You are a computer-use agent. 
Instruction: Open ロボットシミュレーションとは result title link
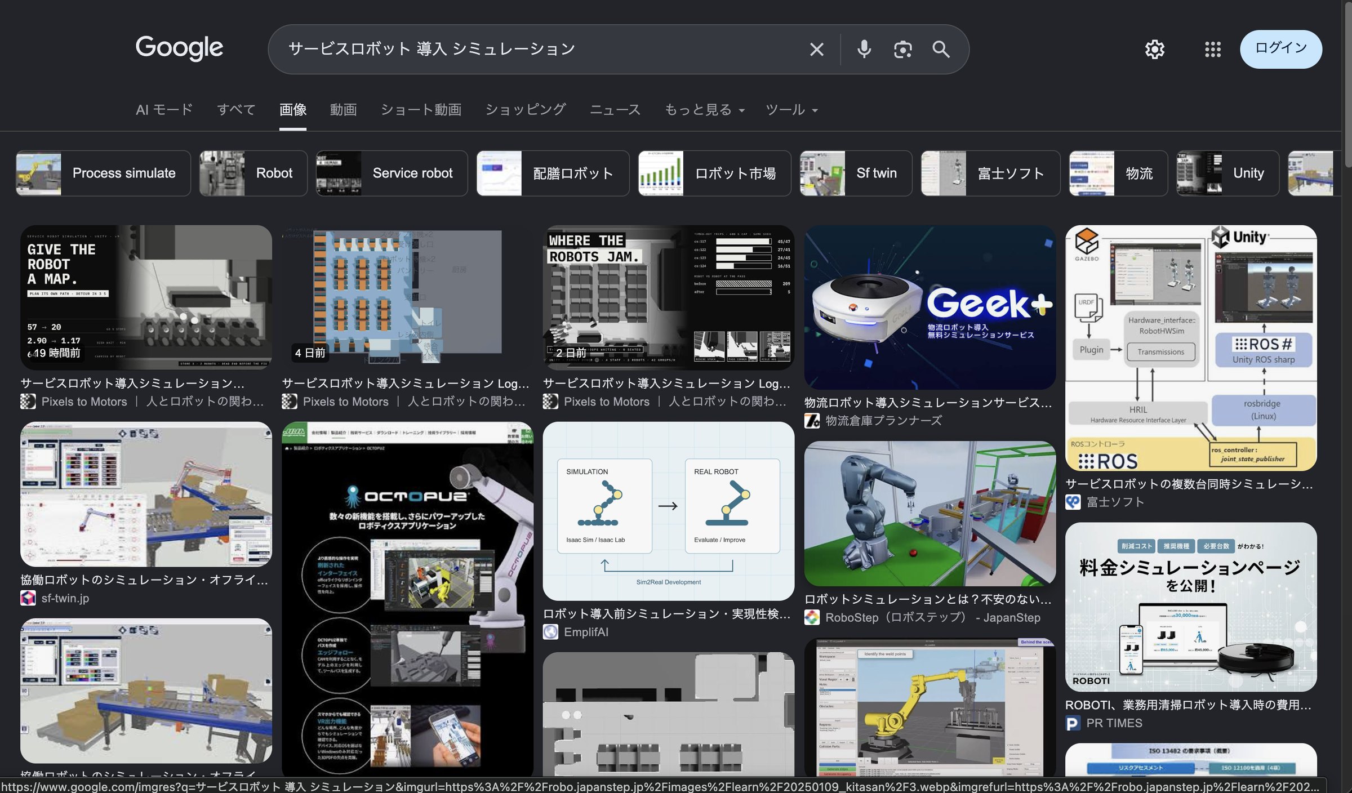click(x=928, y=599)
